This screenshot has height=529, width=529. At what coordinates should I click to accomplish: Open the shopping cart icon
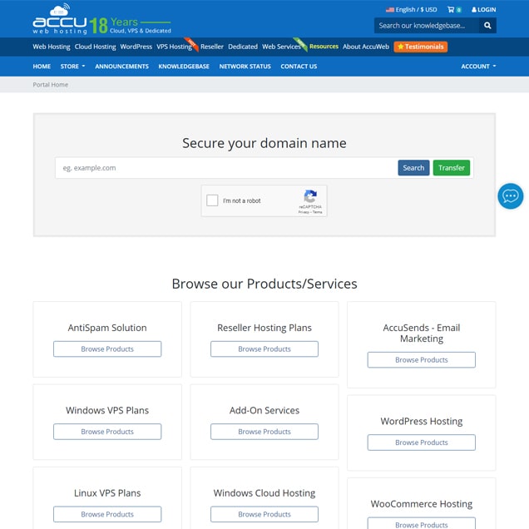pos(451,9)
